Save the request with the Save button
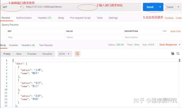 [x=170, y=7]
